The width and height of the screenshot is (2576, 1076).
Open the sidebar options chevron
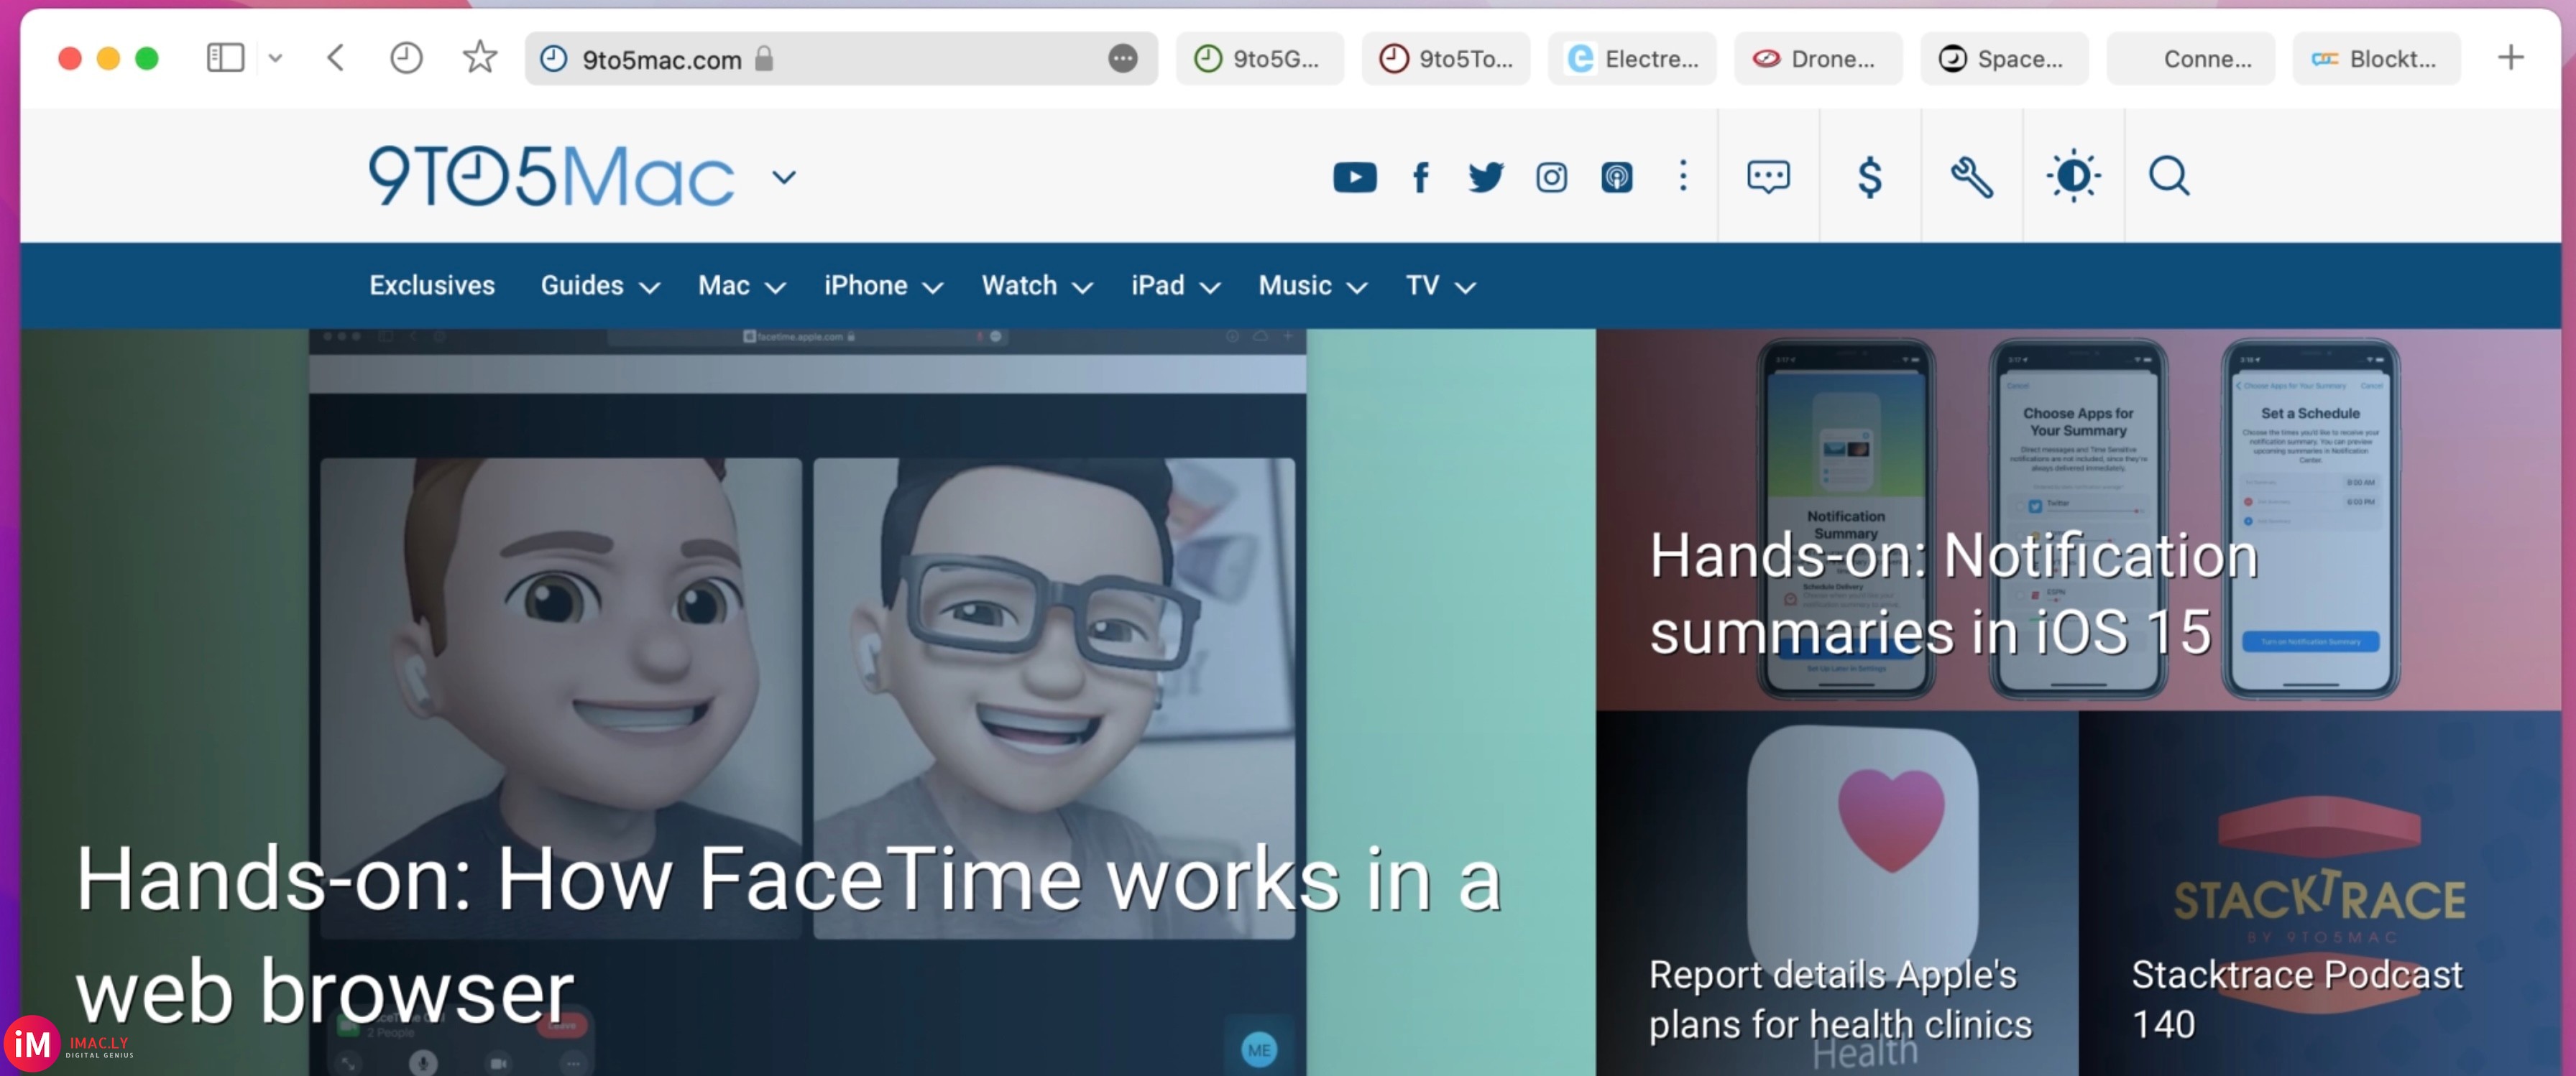click(x=276, y=58)
